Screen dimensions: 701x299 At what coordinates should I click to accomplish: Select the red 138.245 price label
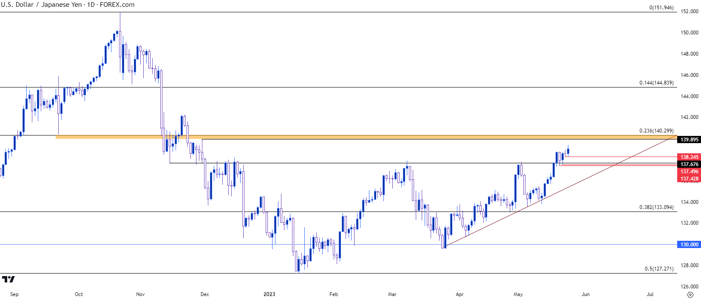click(689, 157)
